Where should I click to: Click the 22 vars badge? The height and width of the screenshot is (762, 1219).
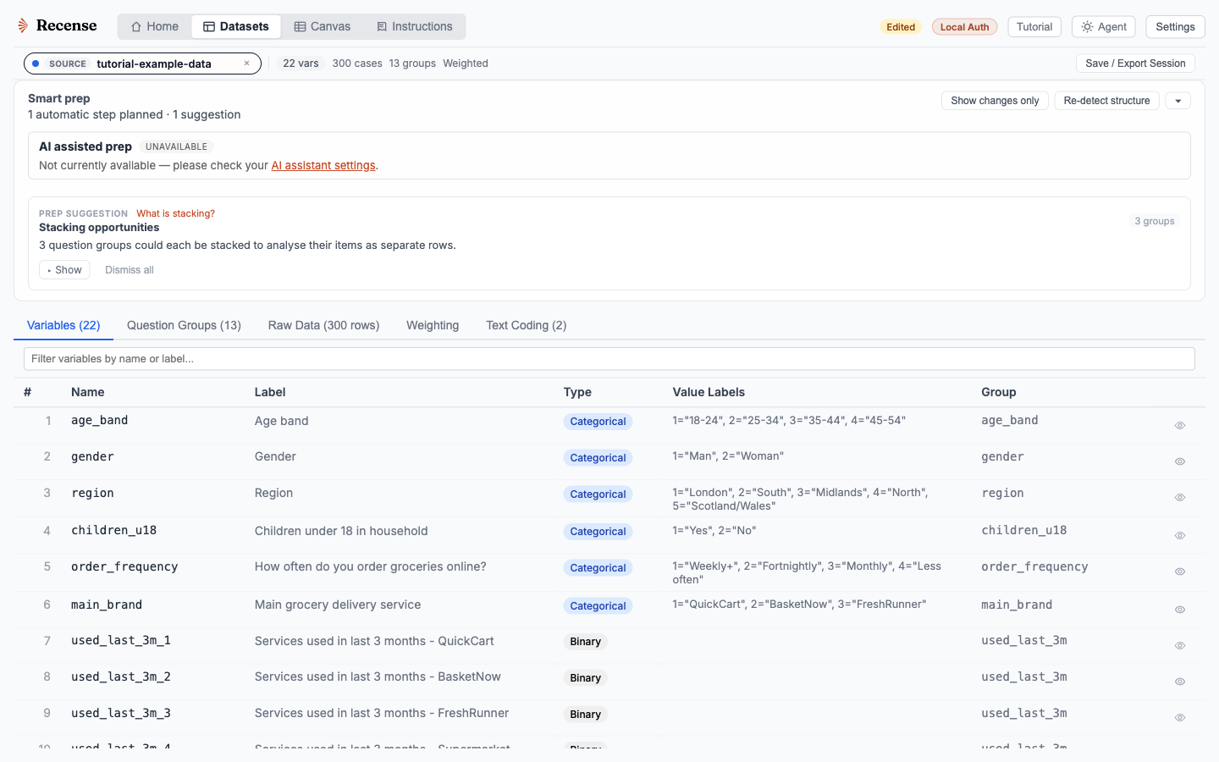click(301, 63)
